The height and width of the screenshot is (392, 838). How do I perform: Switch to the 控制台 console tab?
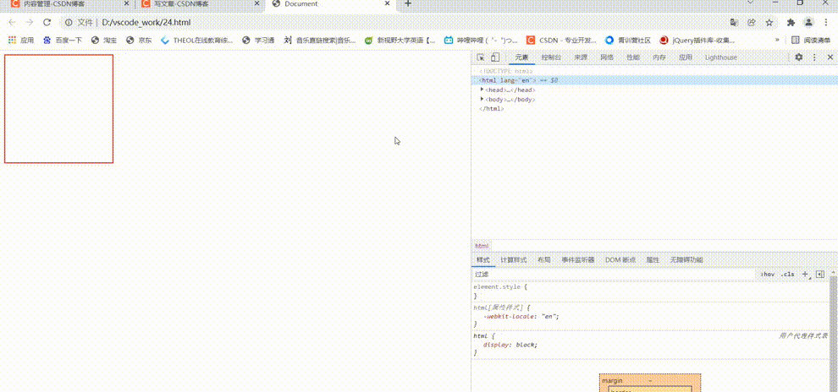coord(550,57)
